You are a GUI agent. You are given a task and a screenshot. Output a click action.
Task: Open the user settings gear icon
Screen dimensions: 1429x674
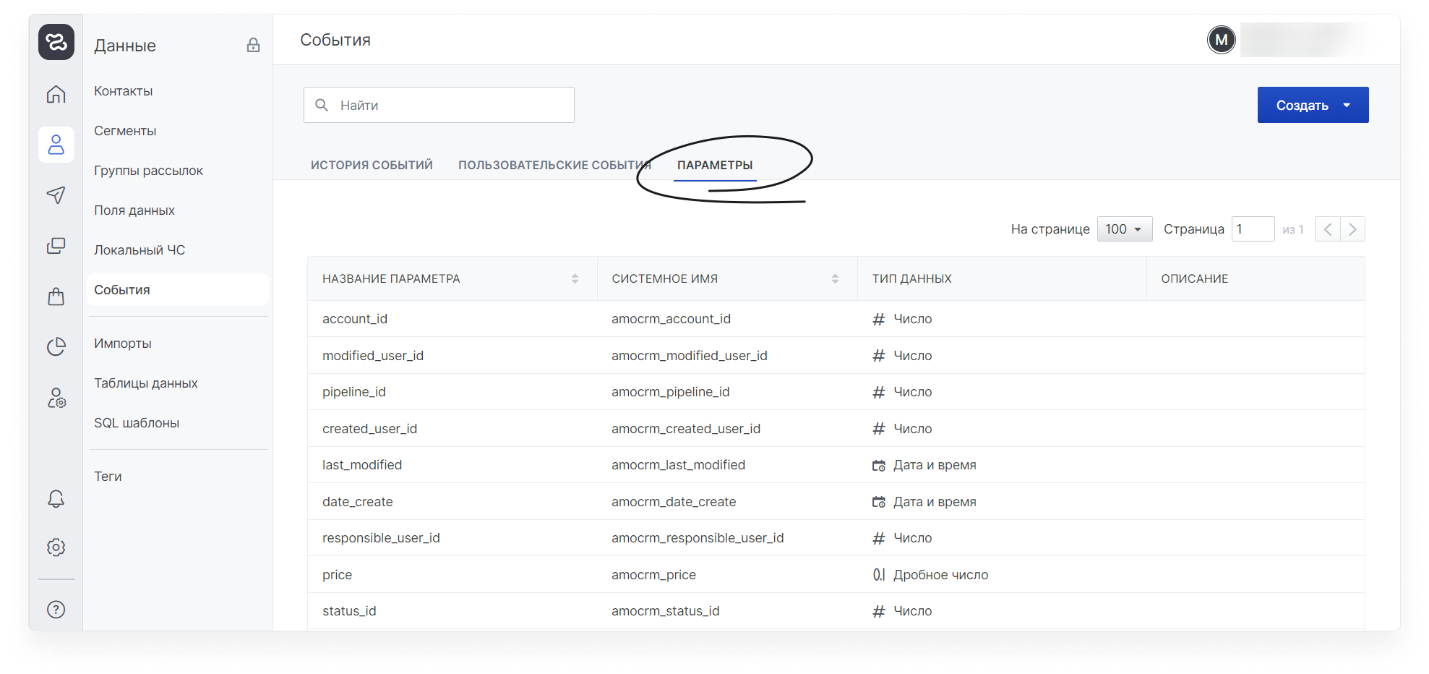point(56,398)
